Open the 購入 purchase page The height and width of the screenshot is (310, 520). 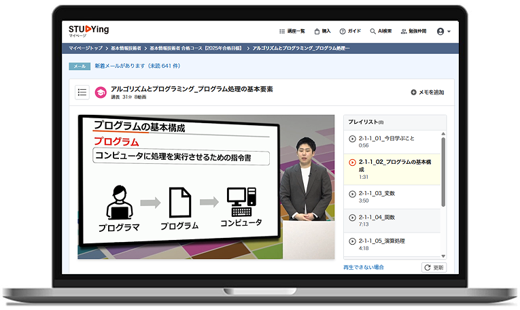pos(322,31)
